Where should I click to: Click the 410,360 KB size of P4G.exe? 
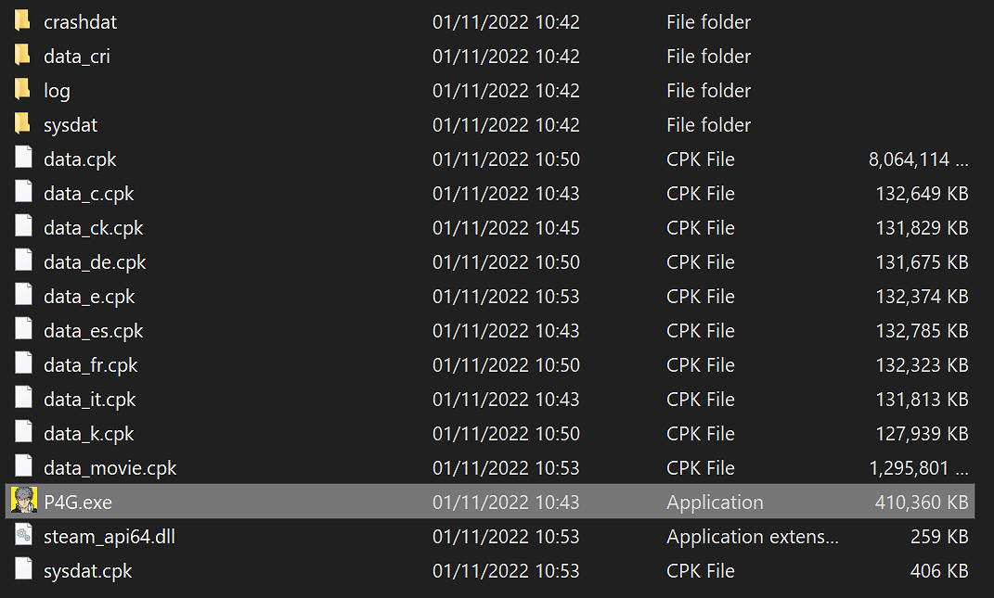(922, 503)
